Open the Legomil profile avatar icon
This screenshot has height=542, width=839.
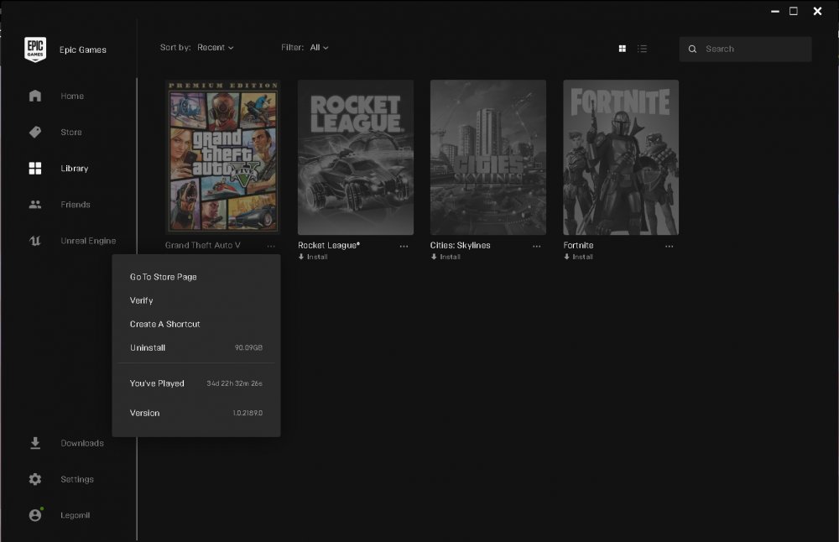[35, 514]
